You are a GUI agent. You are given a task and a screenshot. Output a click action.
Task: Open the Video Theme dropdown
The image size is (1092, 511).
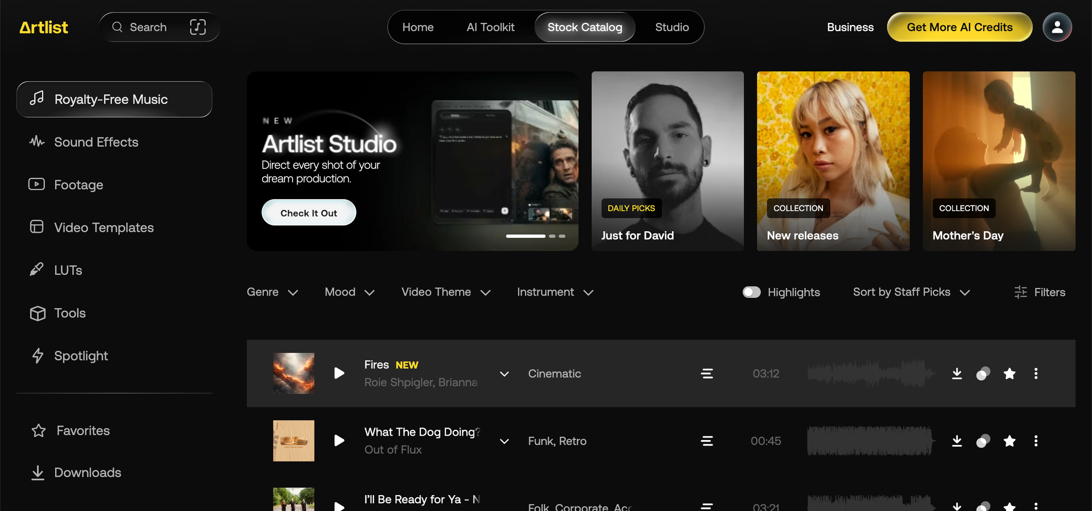(x=446, y=292)
